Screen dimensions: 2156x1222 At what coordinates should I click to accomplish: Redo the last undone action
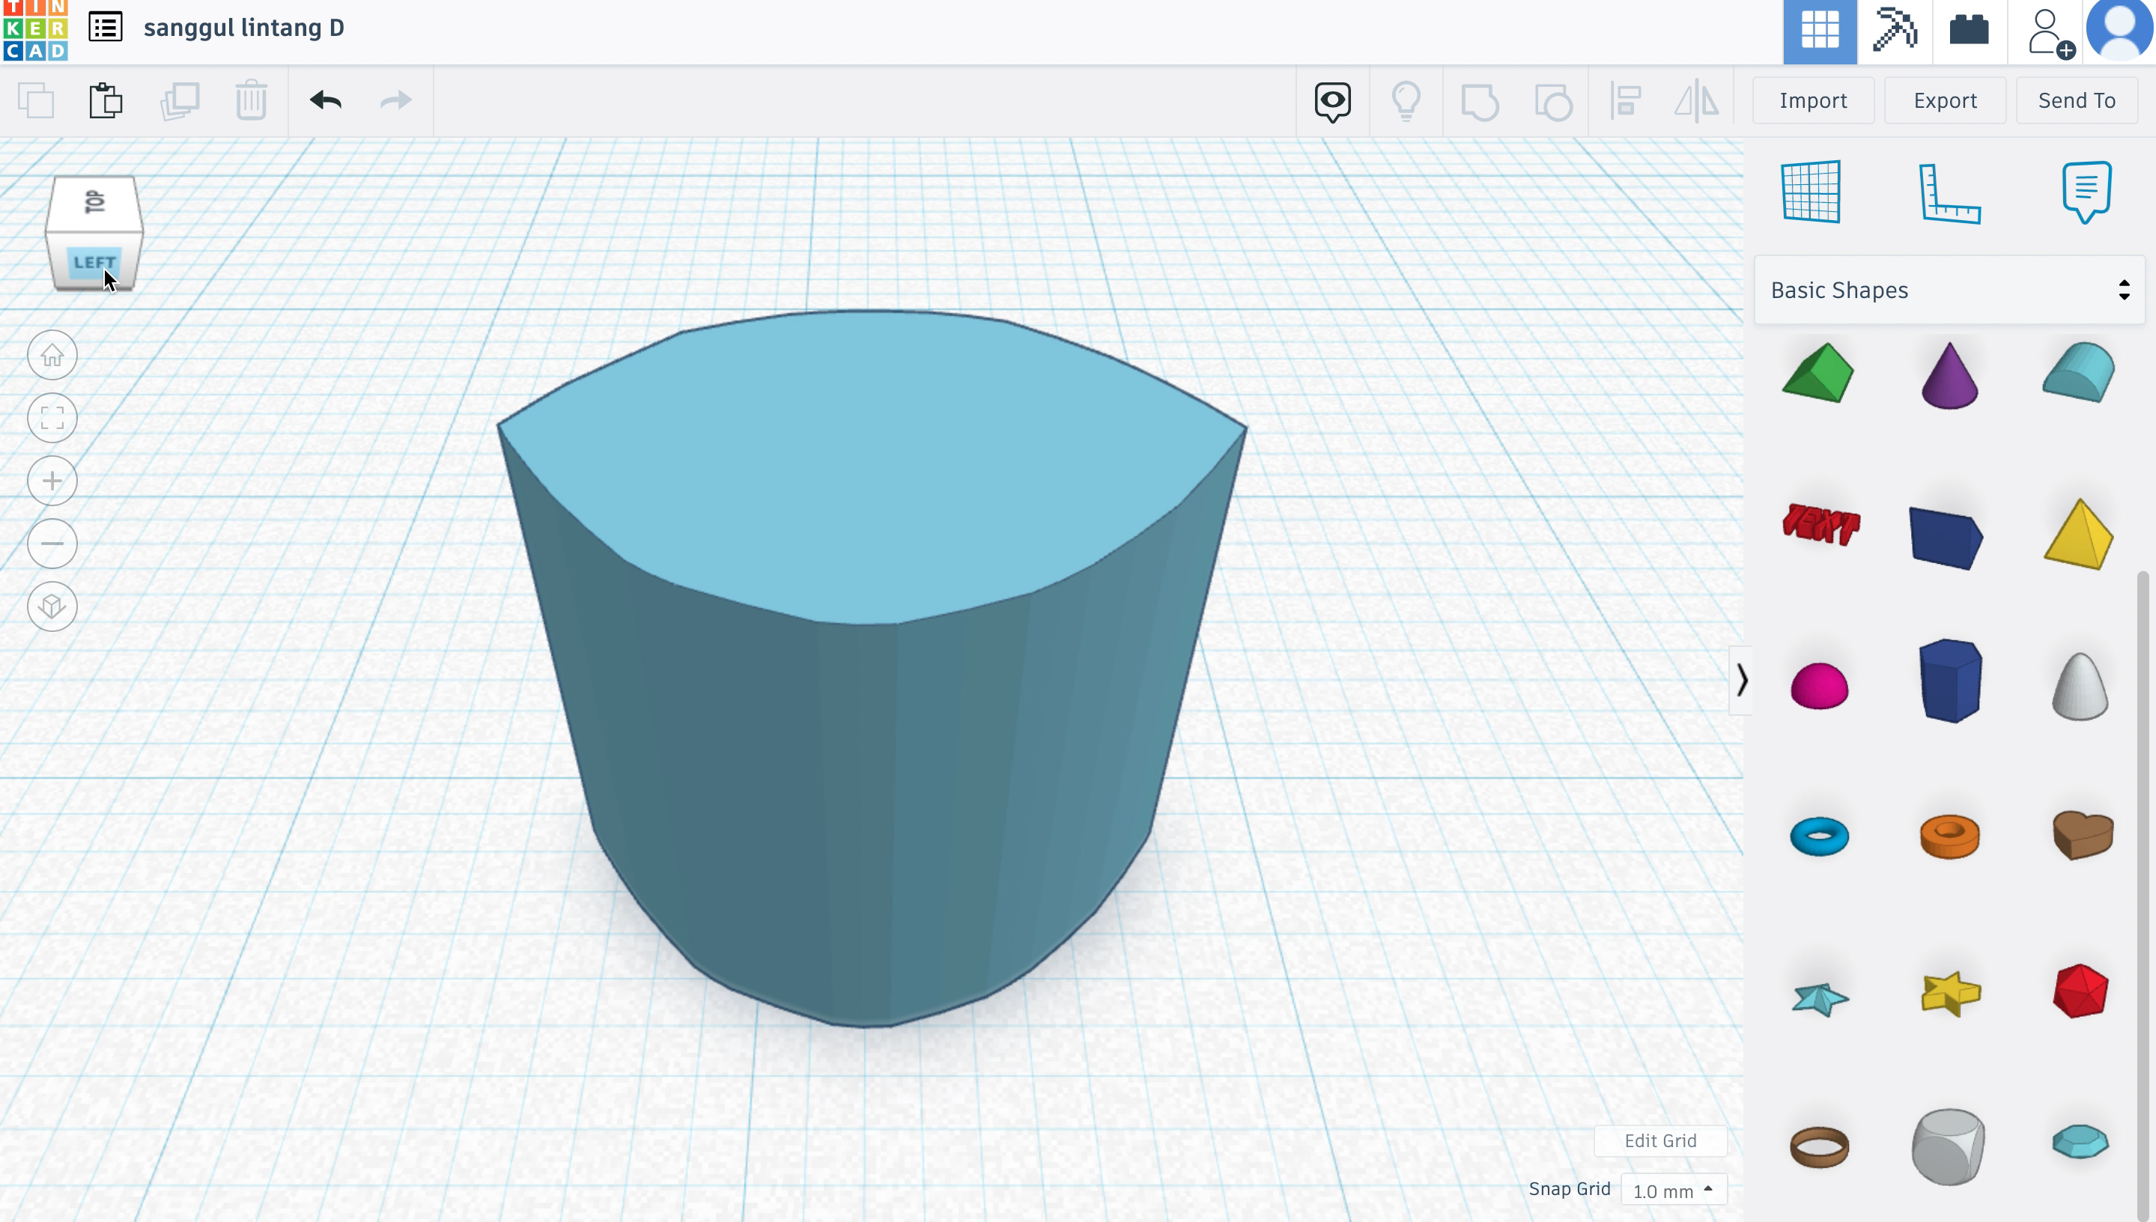coord(395,101)
